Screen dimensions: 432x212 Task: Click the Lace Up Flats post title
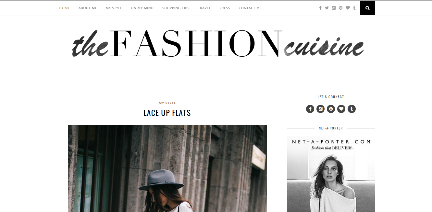tap(167, 113)
